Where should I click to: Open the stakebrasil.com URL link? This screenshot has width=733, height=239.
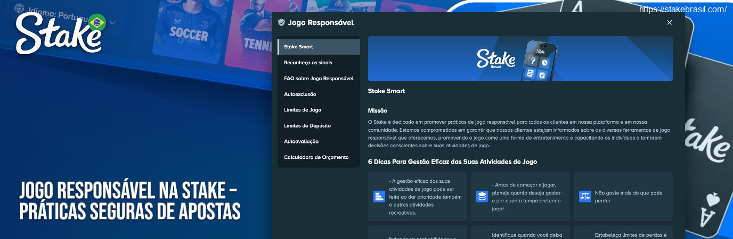point(682,10)
